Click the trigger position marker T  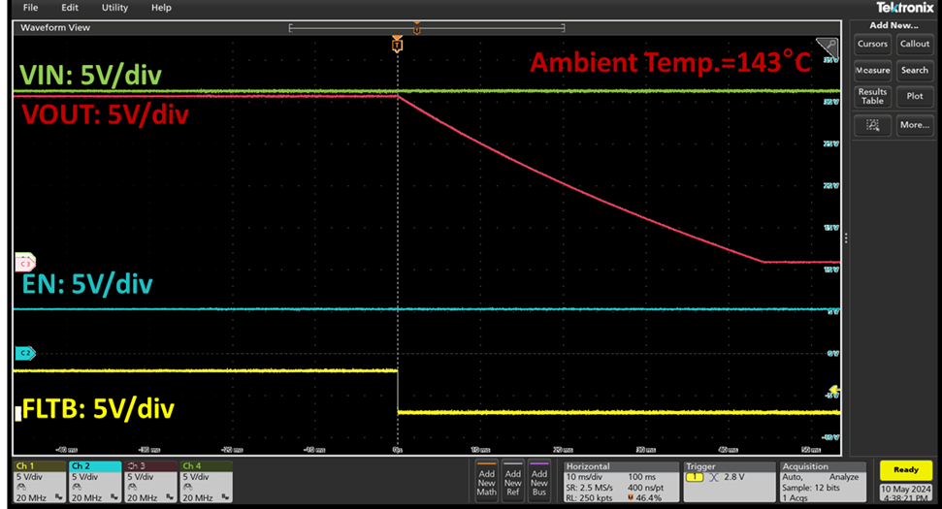397,45
